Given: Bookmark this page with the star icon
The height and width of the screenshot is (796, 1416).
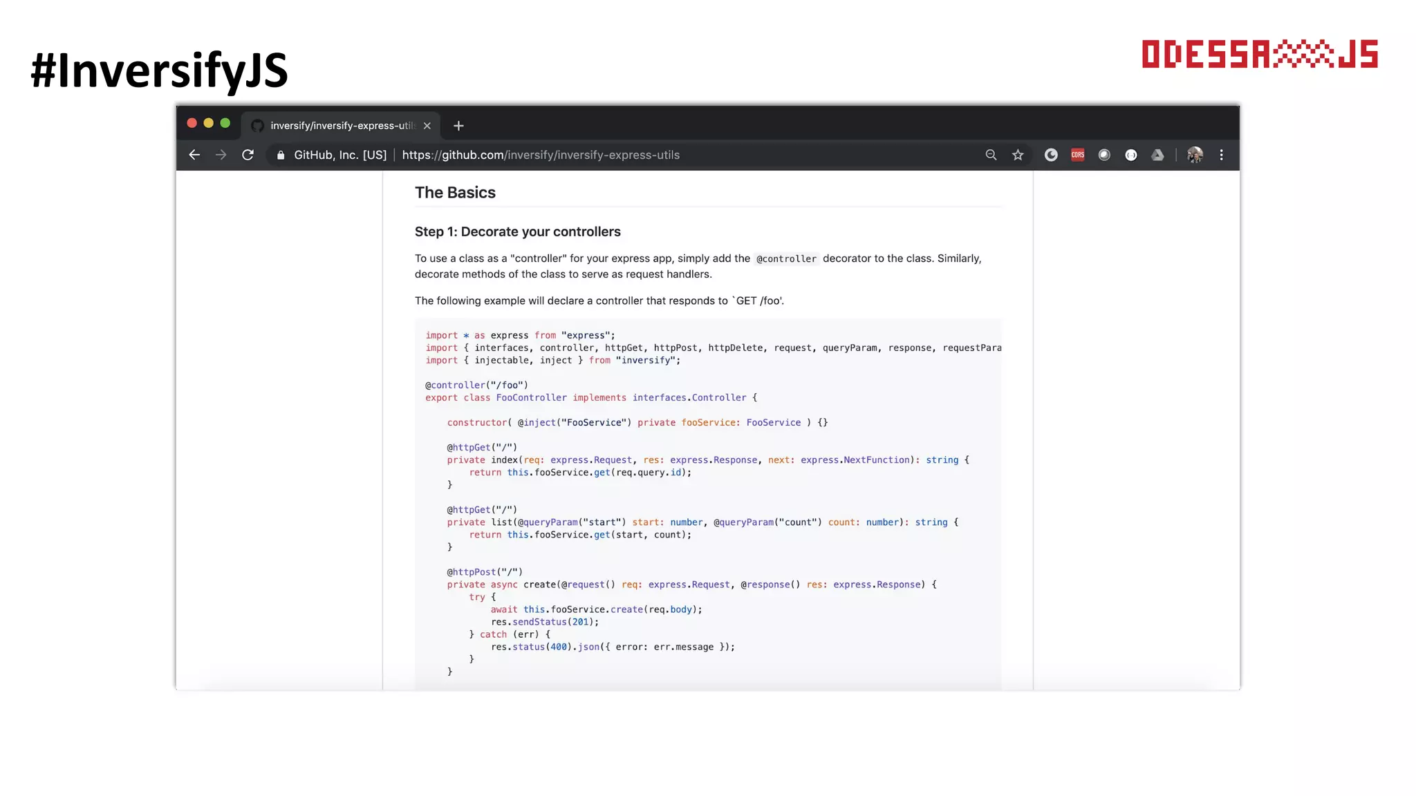Looking at the screenshot, I should 1018,155.
